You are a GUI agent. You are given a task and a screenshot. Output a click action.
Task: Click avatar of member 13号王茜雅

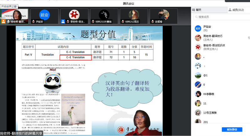click(198, 113)
